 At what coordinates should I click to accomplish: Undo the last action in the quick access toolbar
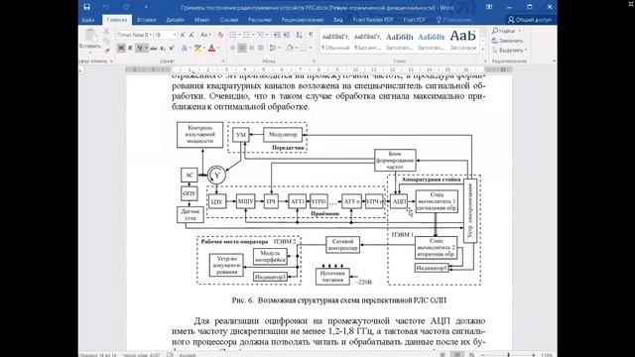click(106, 7)
